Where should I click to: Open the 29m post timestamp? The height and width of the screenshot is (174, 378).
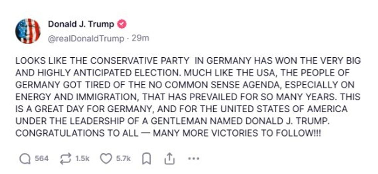click(x=140, y=38)
